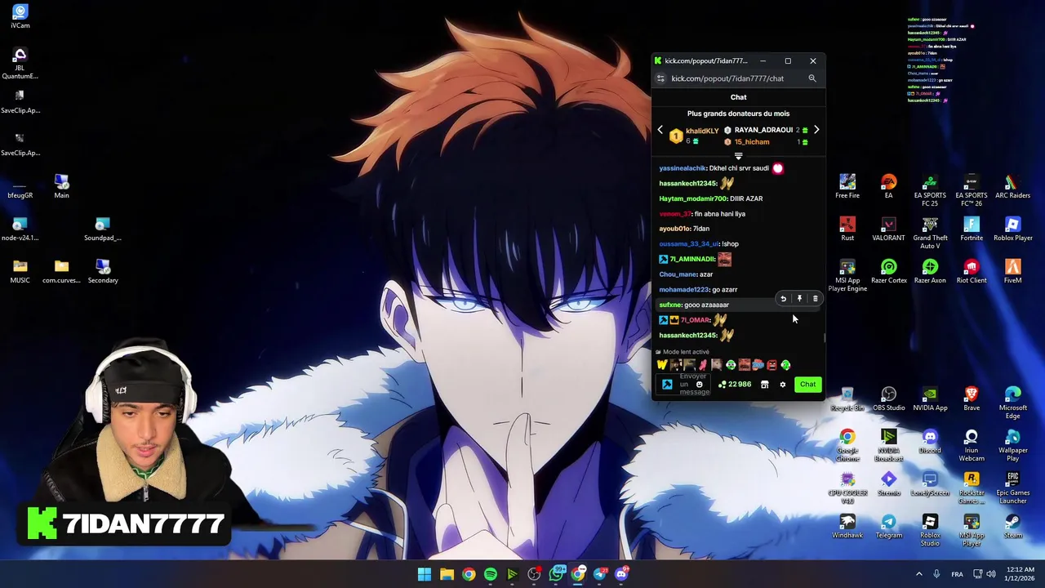Select the Razer Cortex desktop icon

tap(888, 271)
